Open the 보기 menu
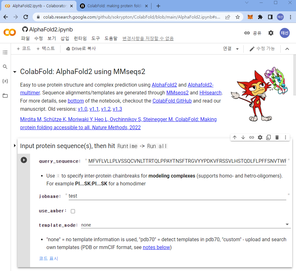Image resolution: width=296 pixels, height=271 pixels. (x=51, y=39)
